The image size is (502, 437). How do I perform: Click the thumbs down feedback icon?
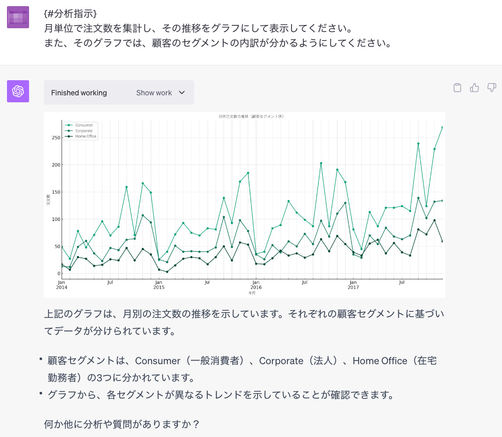(492, 88)
